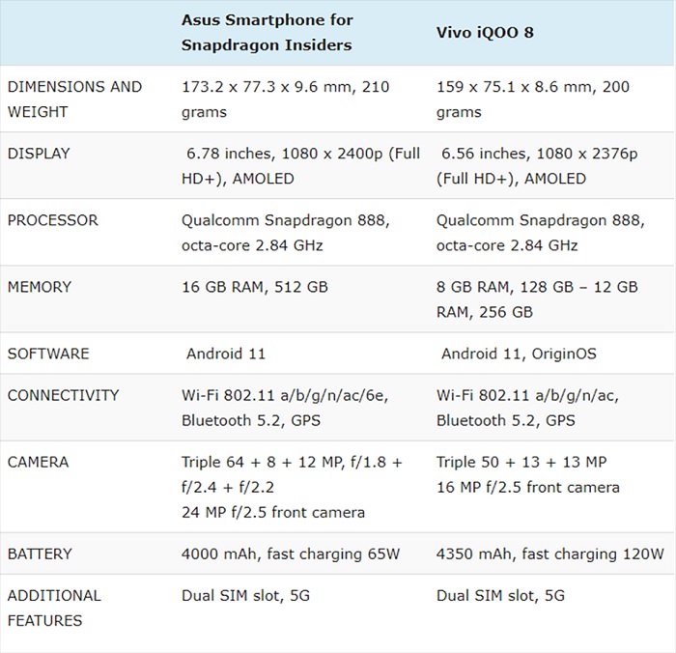
Task: Click the DISPLAY row label
Action: [39, 154]
